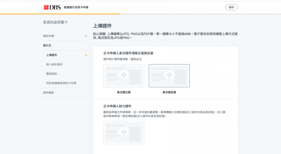This screenshot has height=154, width=281.
Task: Click the financial proof upload box
Action: (x=124, y=133)
